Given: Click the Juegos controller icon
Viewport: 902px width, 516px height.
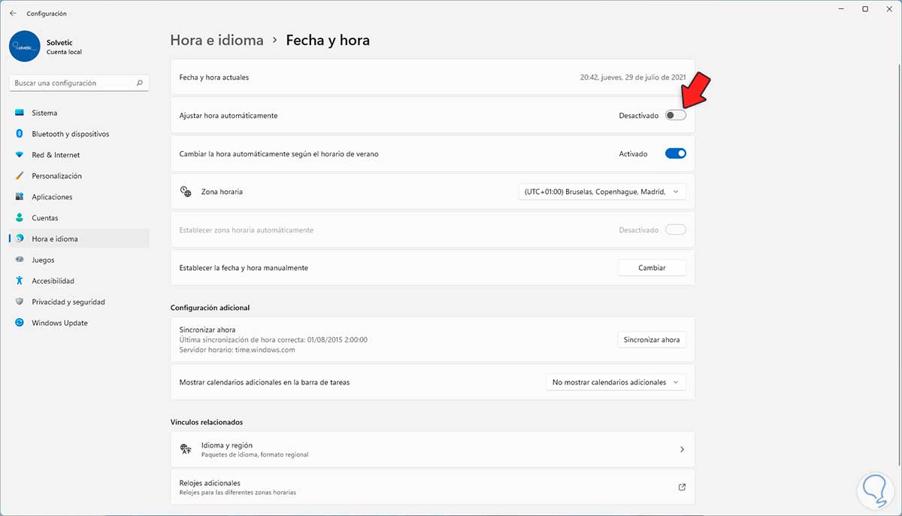Looking at the screenshot, I should (x=20, y=260).
